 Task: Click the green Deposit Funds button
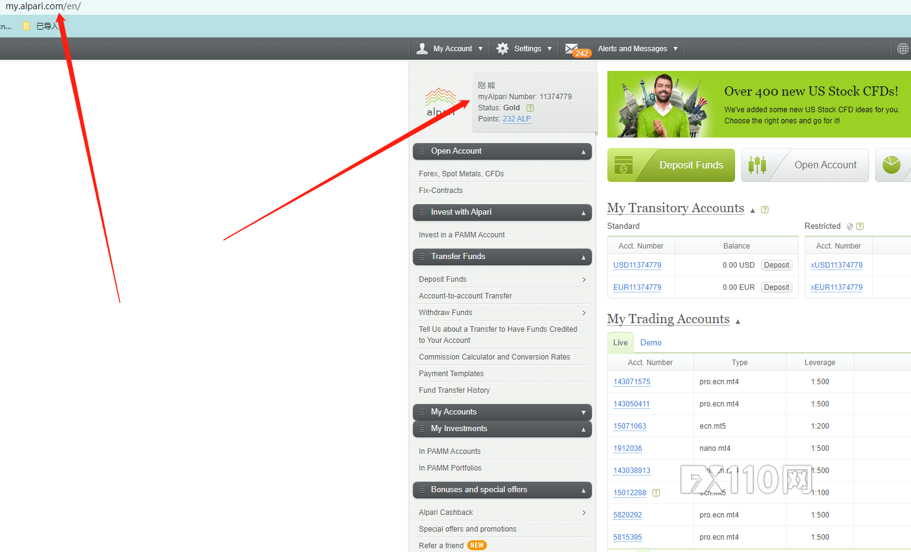[671, 165]
